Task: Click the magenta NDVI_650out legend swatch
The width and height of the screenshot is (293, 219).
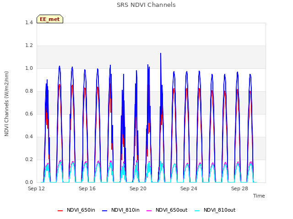Action: click(149, 211)
